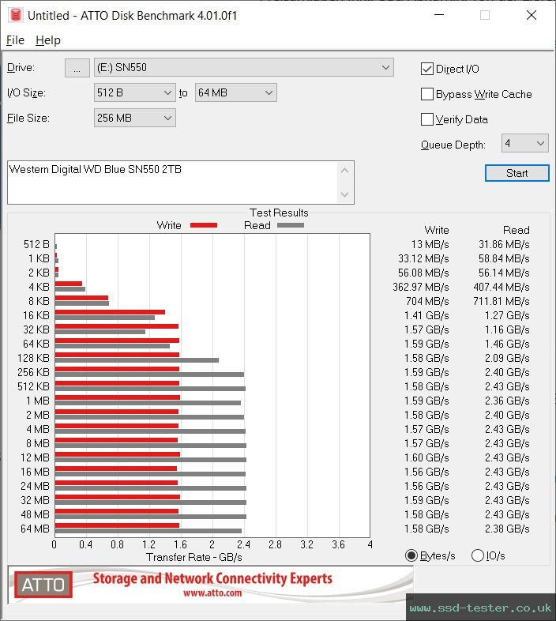Image resolution: width=556 pixels, height=621 pixels.
Task: Click the Read column header in results
Action: 516,230
